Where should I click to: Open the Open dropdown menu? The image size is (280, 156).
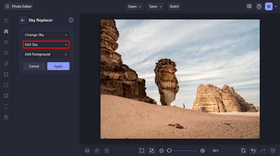click(x=134, y=7)
